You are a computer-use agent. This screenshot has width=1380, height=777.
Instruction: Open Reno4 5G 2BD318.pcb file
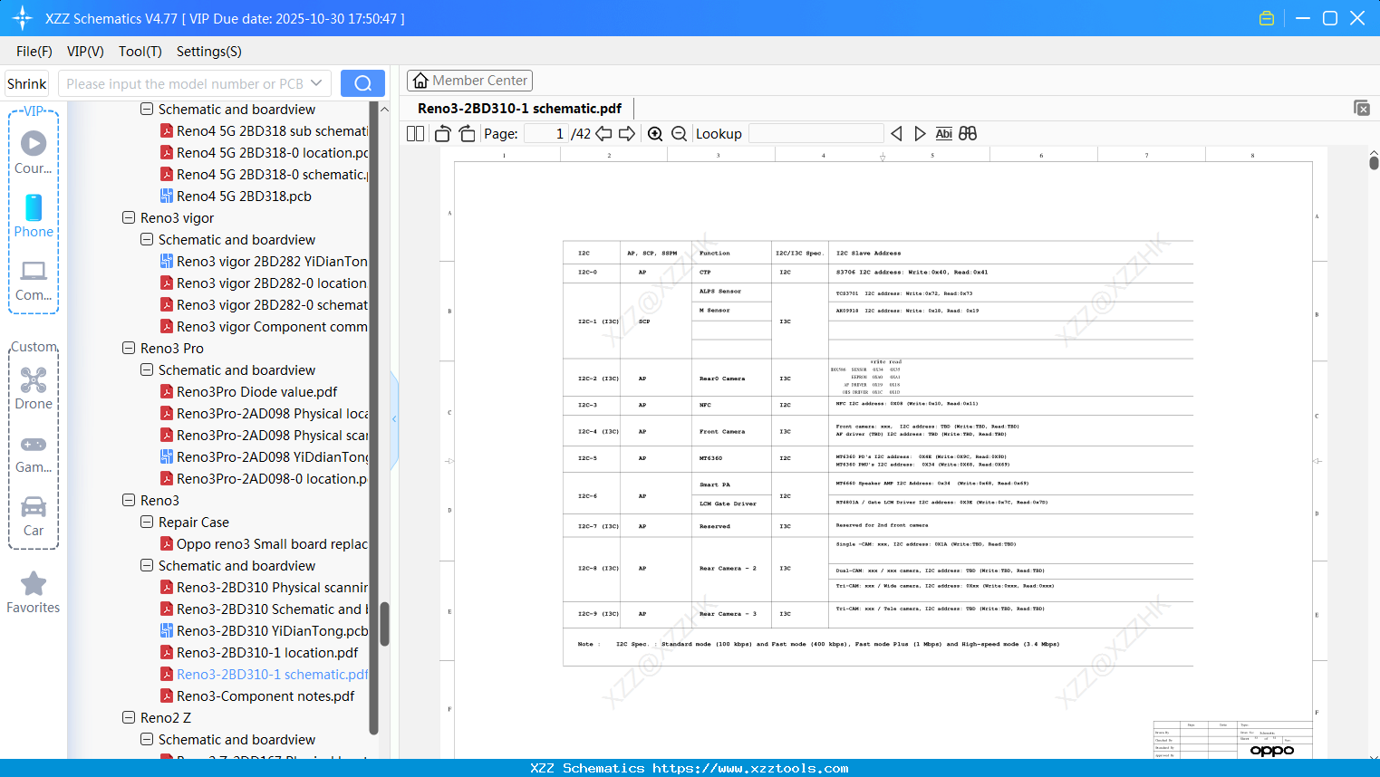click(244, 196)
